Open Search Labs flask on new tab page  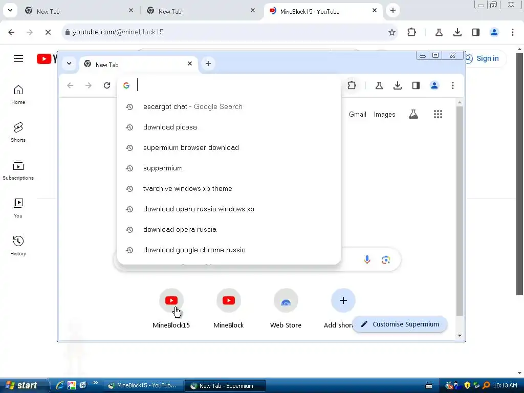pyautogui.click(x=413, y=114)
